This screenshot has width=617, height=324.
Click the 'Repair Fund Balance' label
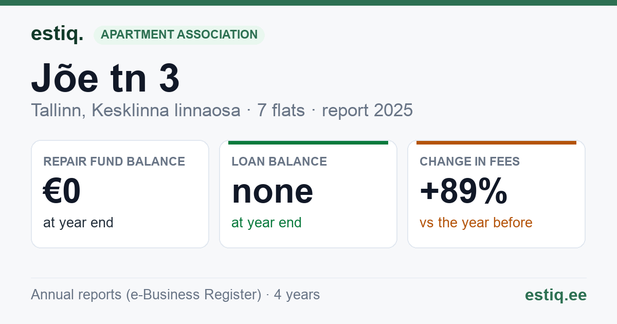tap(114, 161)
